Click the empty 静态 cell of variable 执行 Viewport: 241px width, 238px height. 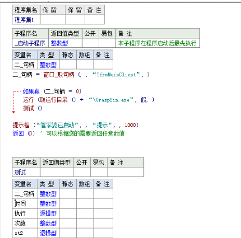[x=68, y=213]
